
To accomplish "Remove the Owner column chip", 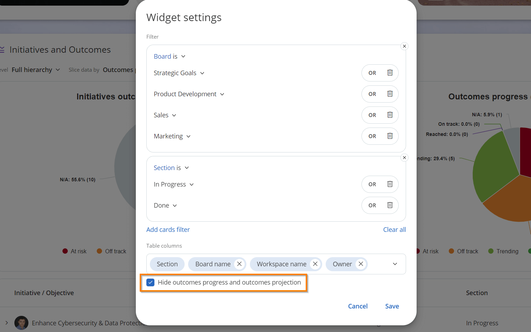I will pyautogui.click(x=361, y=264).
